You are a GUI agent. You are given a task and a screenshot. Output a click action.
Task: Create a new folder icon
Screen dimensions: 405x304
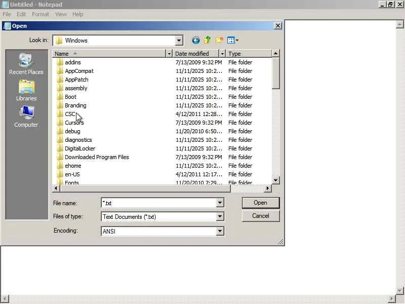219,40
